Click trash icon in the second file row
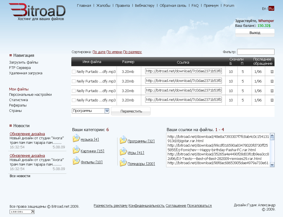283x217 pixels. [272, 81]
